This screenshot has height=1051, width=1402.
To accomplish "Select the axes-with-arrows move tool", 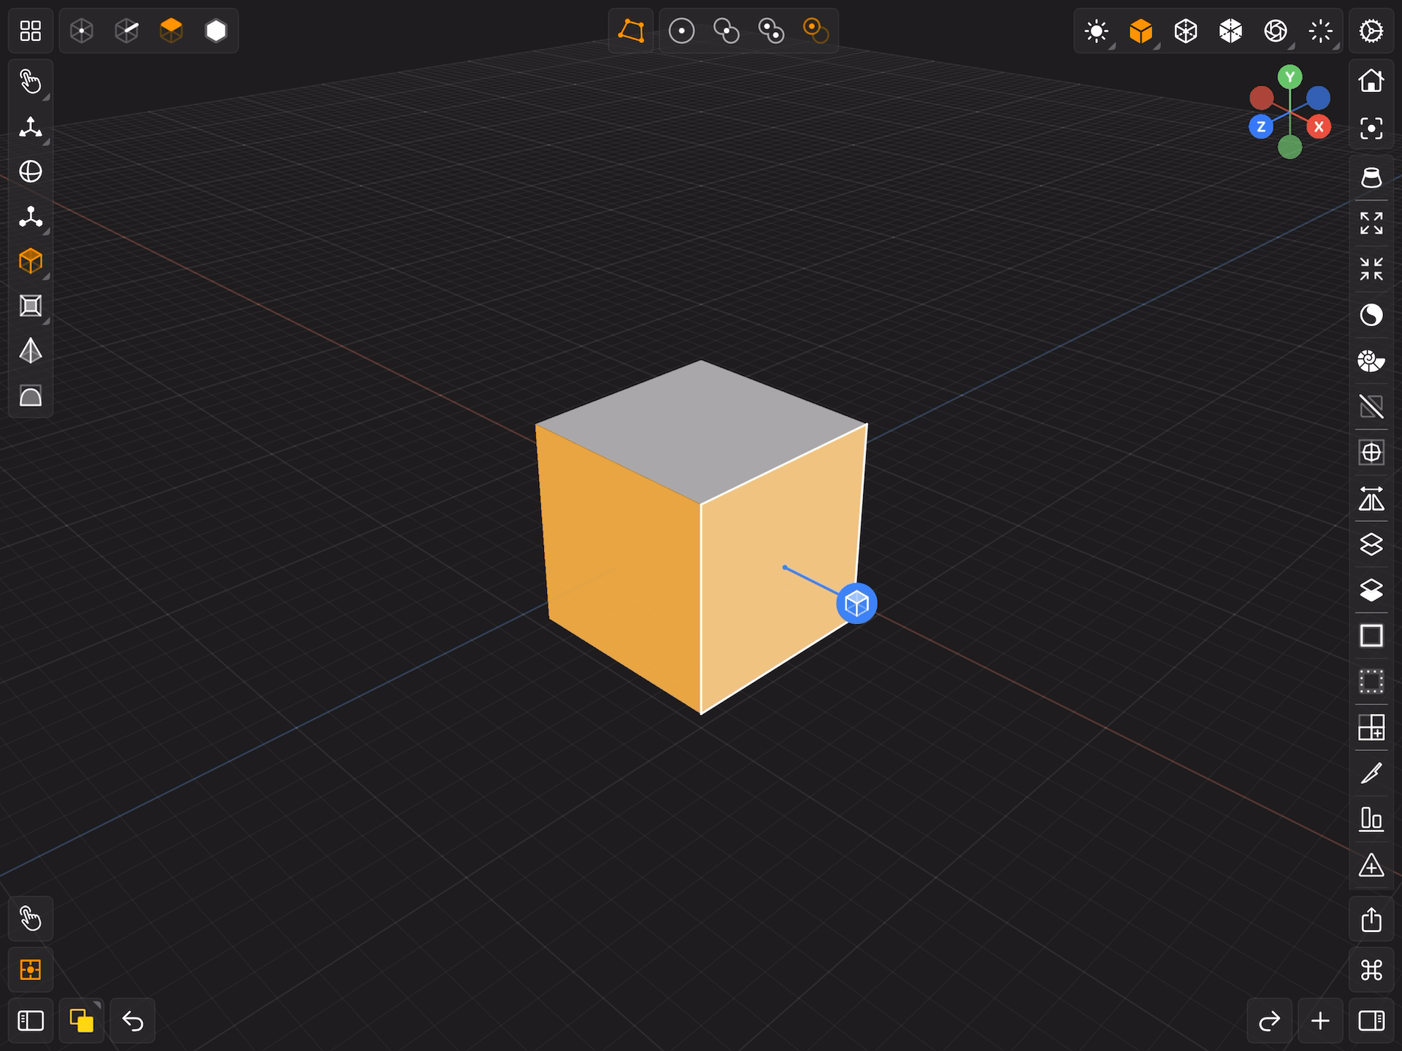I will coord(30,127).
